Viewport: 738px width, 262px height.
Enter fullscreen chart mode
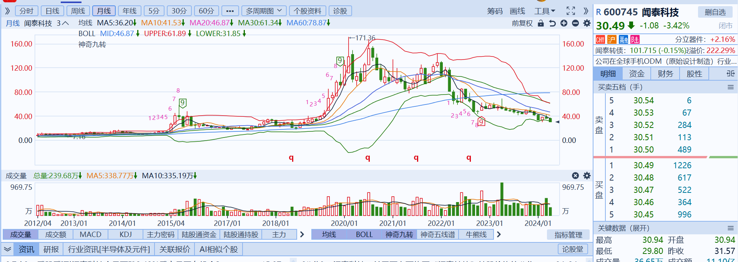pos(571,11)
